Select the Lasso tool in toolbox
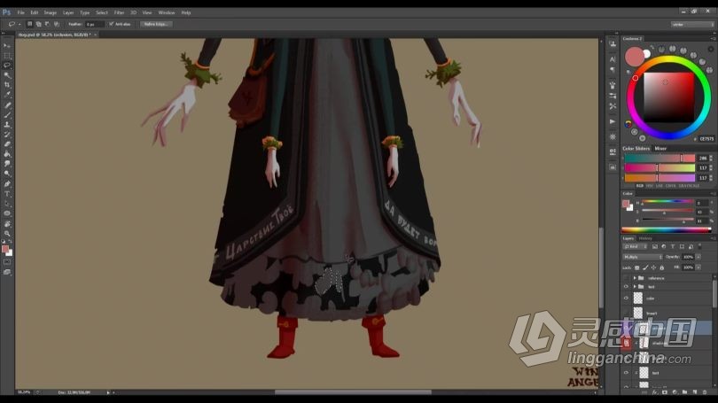This screenshot has height=403, width=718. (x=7, y=66)
